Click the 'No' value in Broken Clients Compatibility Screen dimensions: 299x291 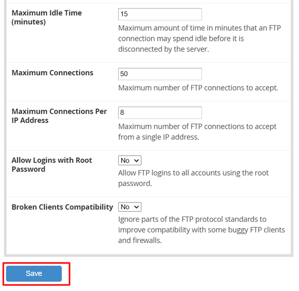click(125, 207)
